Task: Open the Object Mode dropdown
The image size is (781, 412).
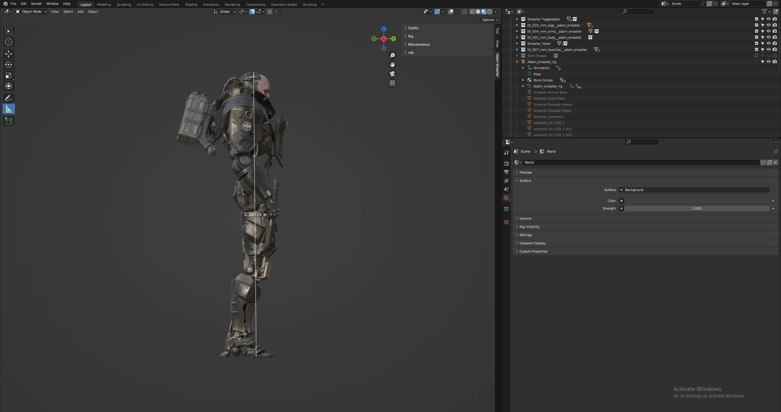Action: [31, 12]
